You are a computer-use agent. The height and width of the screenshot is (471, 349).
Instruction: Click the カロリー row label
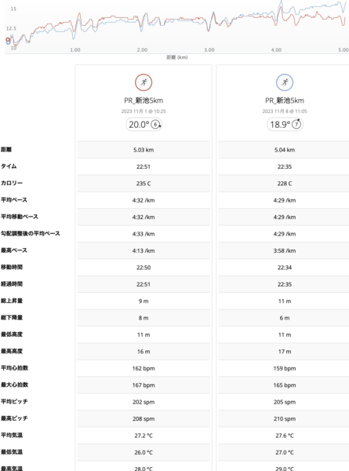click(12, 183)
